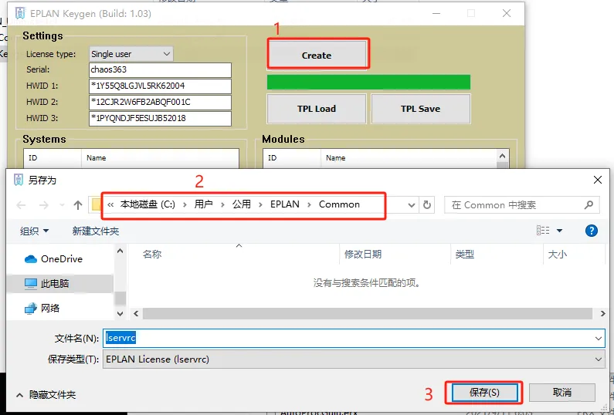The height and width of the screenshot is (415, 614).
Task: Click the blue help question icon
Action: [x=592, y=231]
